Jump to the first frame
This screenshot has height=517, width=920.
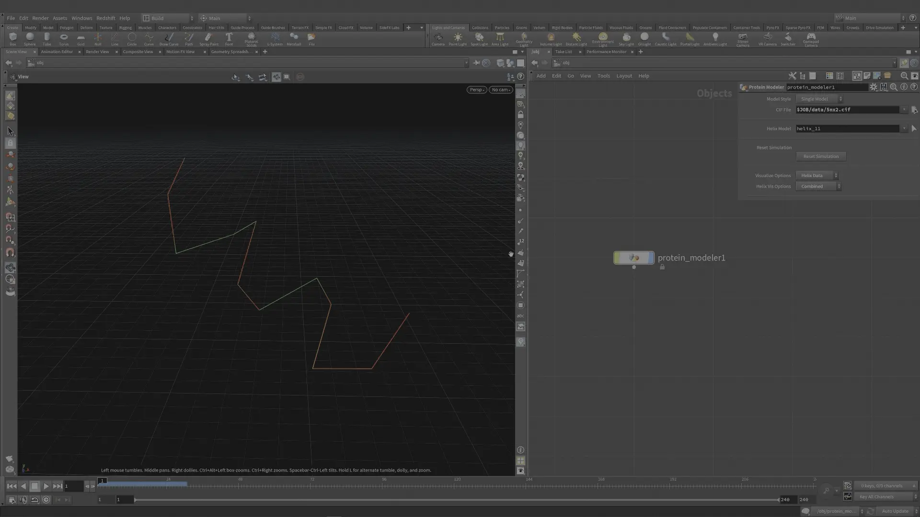[x=11, y=486]
